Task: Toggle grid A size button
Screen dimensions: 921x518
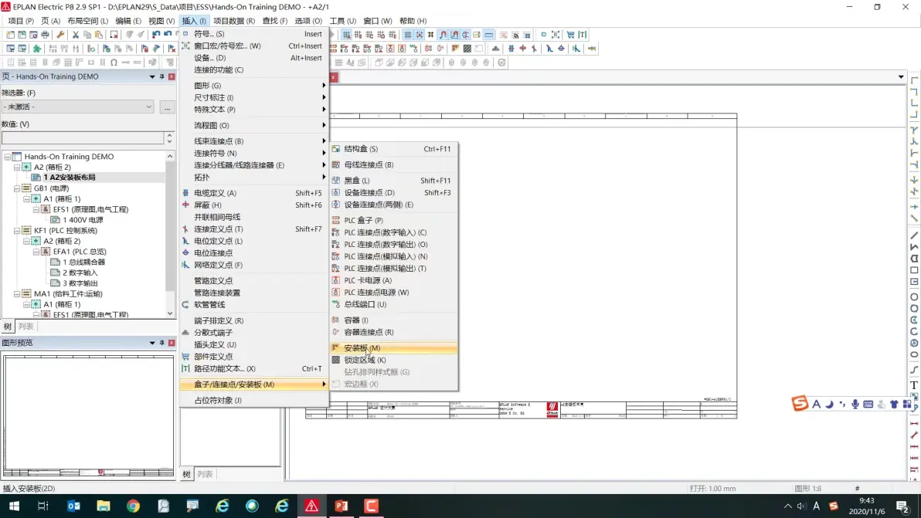Action: pyautogui.click(x=347, y=35)
